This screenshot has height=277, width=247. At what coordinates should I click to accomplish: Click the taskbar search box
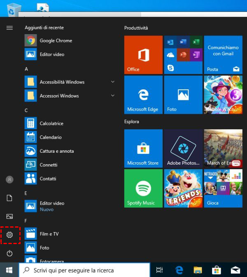pyautogui.click(x=85, y=270)
